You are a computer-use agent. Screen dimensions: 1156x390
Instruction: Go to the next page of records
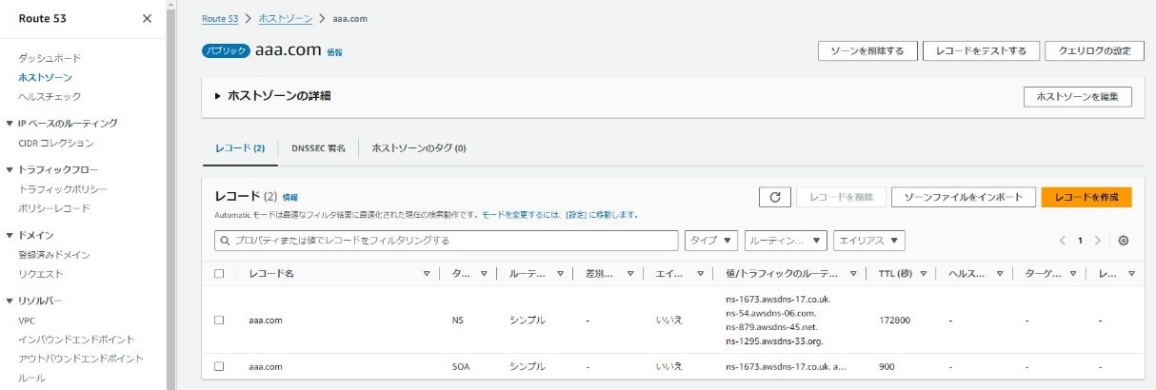pos(1097,241)
